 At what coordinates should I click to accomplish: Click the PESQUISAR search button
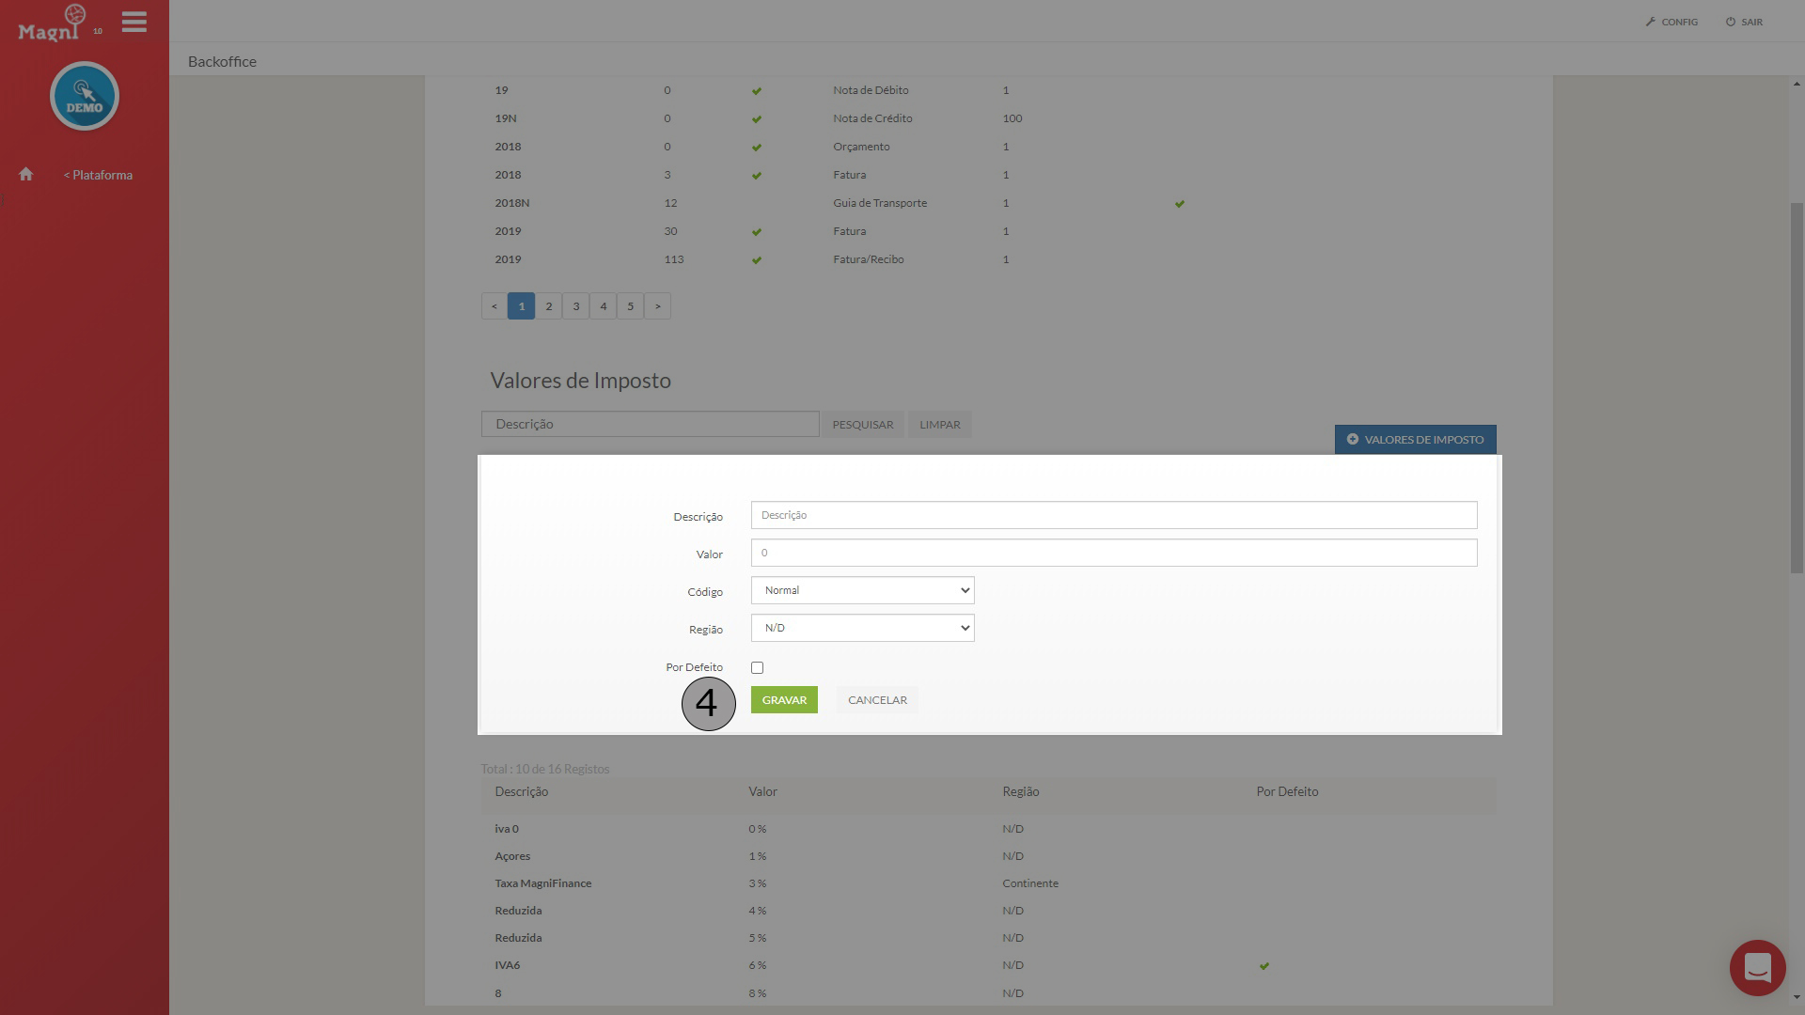click(862, 425)
